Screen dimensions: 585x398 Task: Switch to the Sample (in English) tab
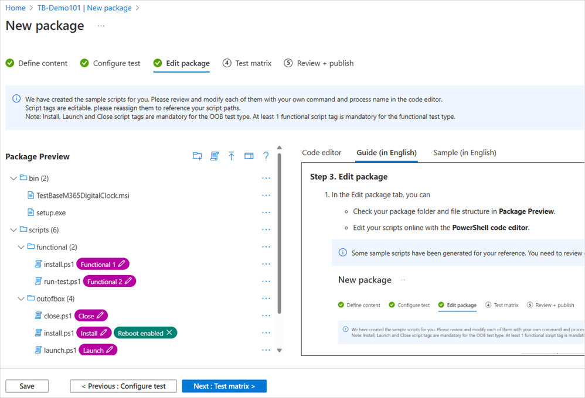(464, 152)
